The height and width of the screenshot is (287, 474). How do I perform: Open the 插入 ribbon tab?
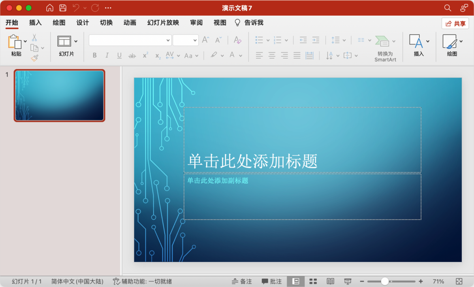click(35, 23)
